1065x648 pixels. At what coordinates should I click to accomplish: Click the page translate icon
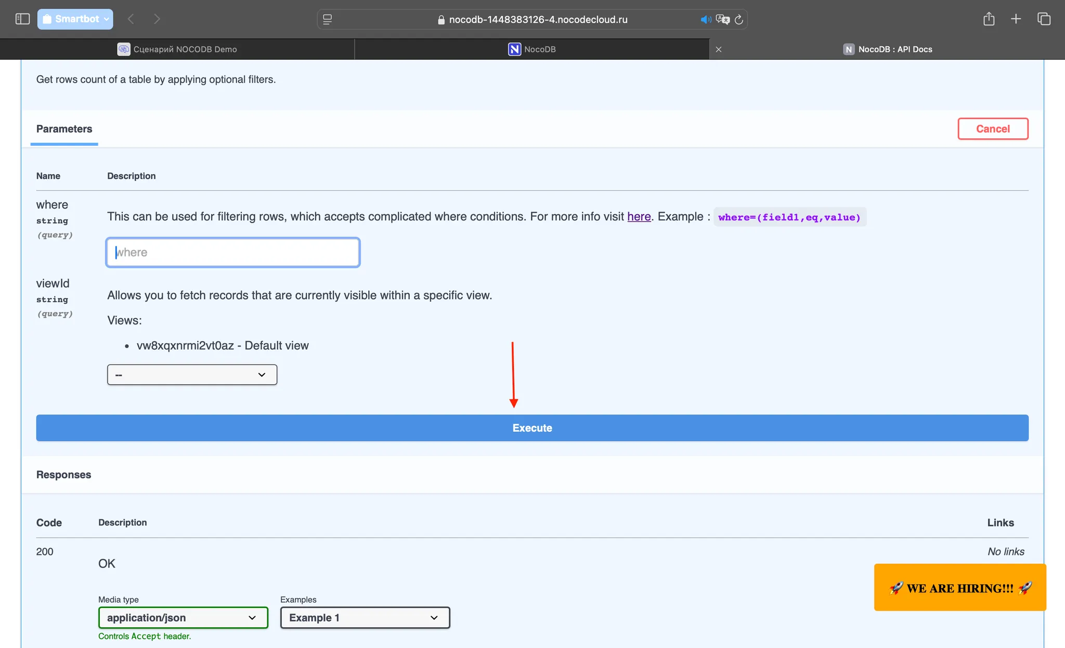pos(722,20)
